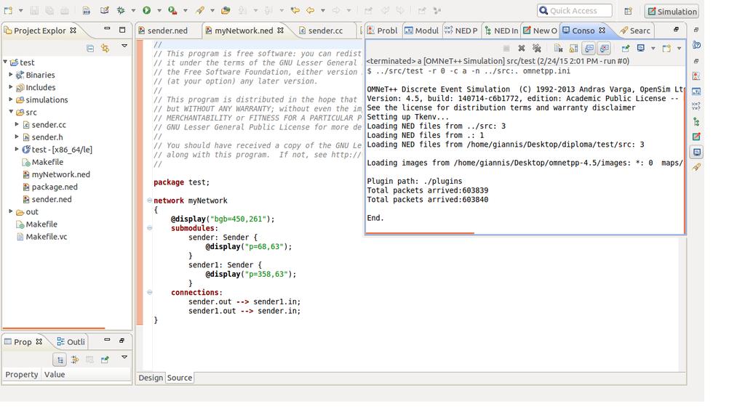This screenshot has width=745, height=414.
Task: Open the Run button dropdown arrow
Action: [159, 10]
